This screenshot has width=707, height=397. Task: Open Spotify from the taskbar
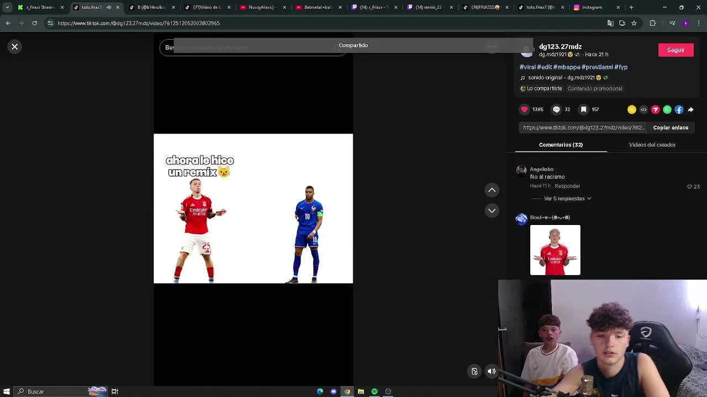pyautogui.click(x=374, y=391)
